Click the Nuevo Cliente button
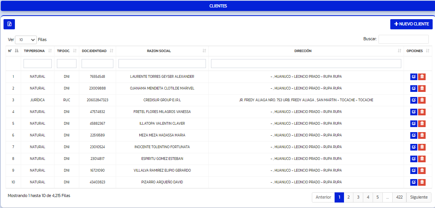Screen dimensions: 435x208 pos(411,24)
